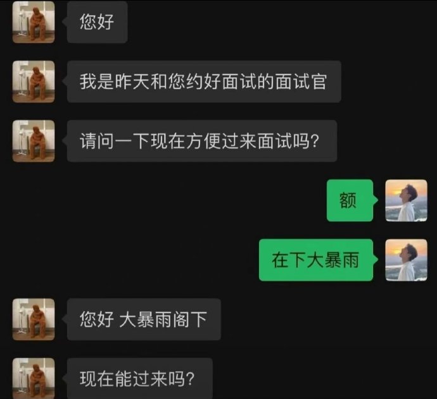The width and height of the screenshot is (437, 399).
Task: Select the 我是昨天和您约好面试的面试官 message bubble
Action: pos(204,82)
